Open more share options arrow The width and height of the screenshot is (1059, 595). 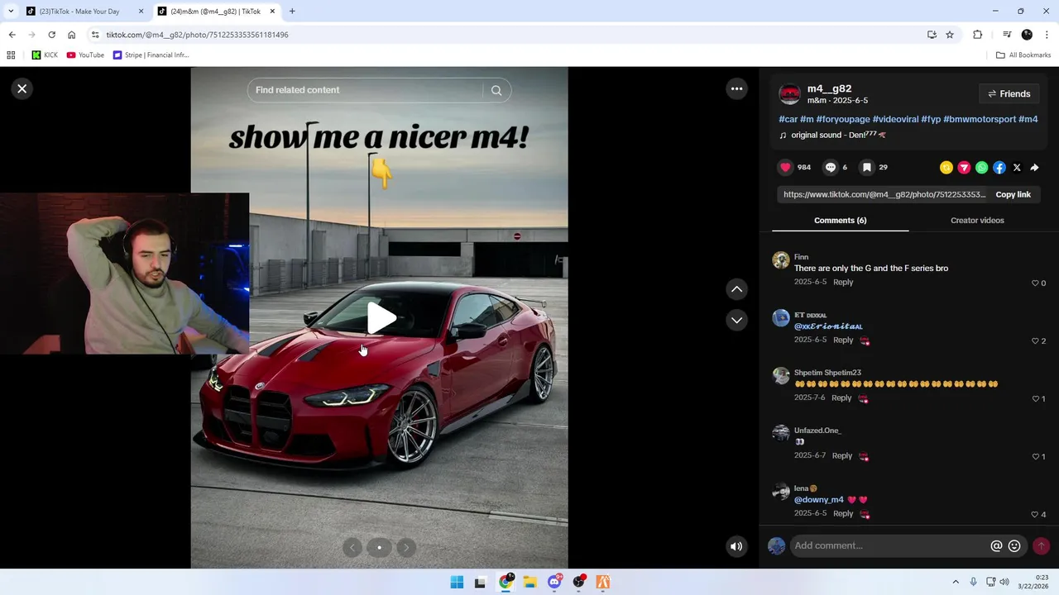1034,168
